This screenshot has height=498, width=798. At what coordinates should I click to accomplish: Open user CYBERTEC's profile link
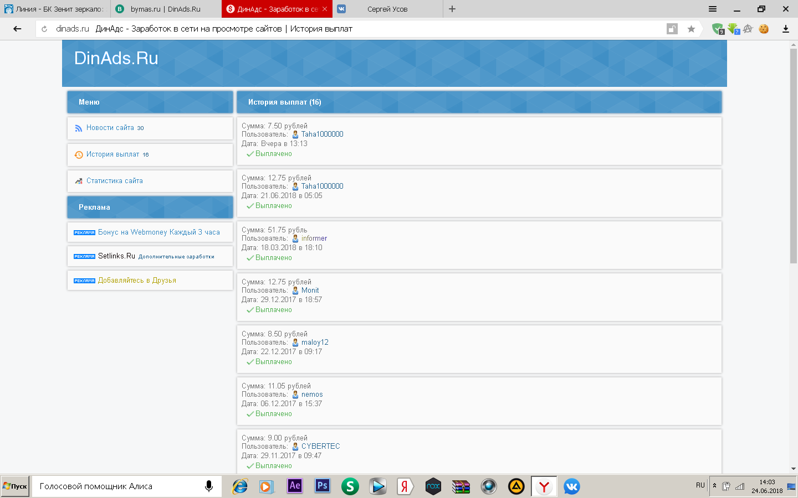click(x=320, y=447)
